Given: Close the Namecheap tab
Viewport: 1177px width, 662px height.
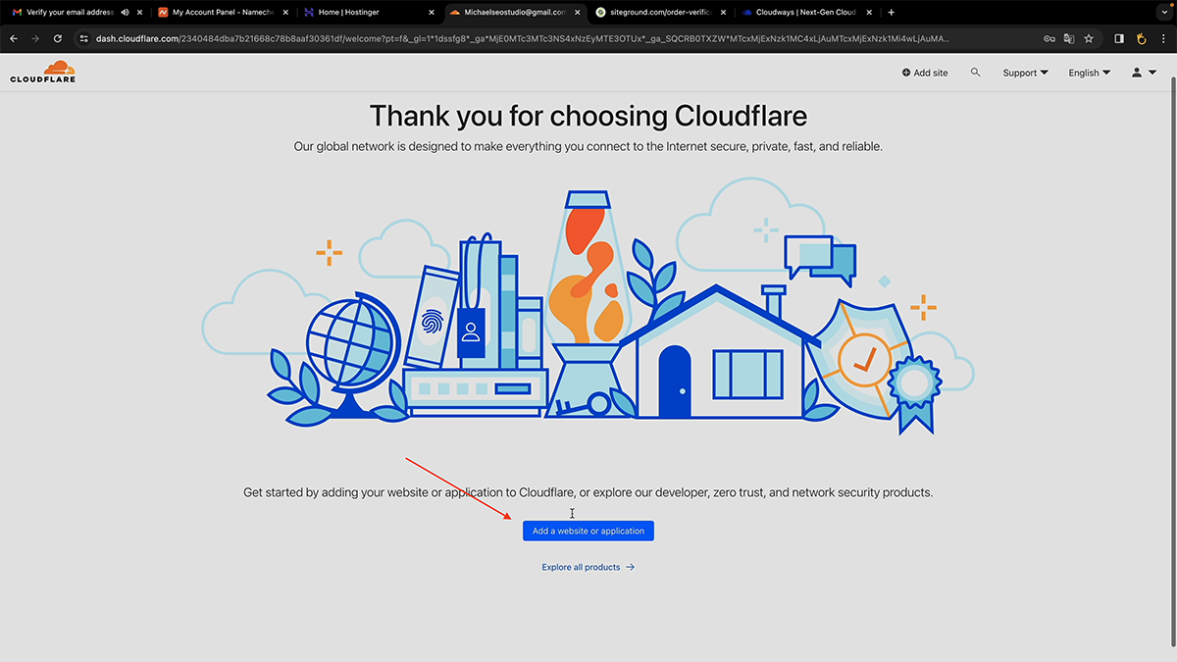Looking at the screenshot, I should [x=285, y=13].
